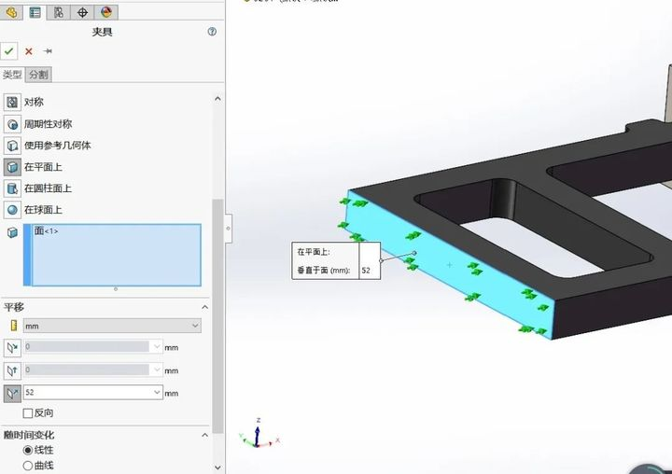Enable the 反向 reverse direction checkbox
This screenshot has width=672, height=474.
pos(28,412)
